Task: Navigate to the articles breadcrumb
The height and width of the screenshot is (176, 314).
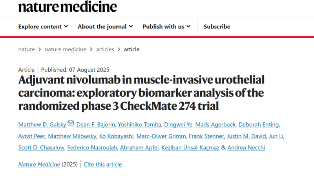Action: point(105,49)
